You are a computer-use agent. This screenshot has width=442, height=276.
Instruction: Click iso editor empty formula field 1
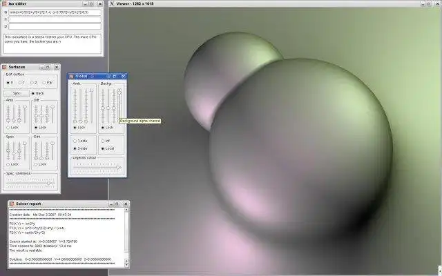click(x=55, y=19)
